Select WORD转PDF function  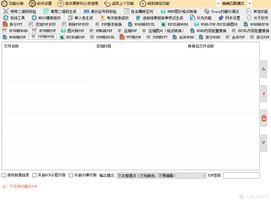click(x=14, y=37)
